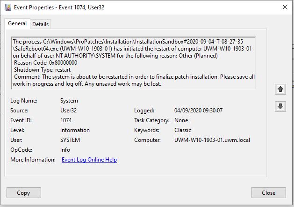Click inside the event description text box

134,63
